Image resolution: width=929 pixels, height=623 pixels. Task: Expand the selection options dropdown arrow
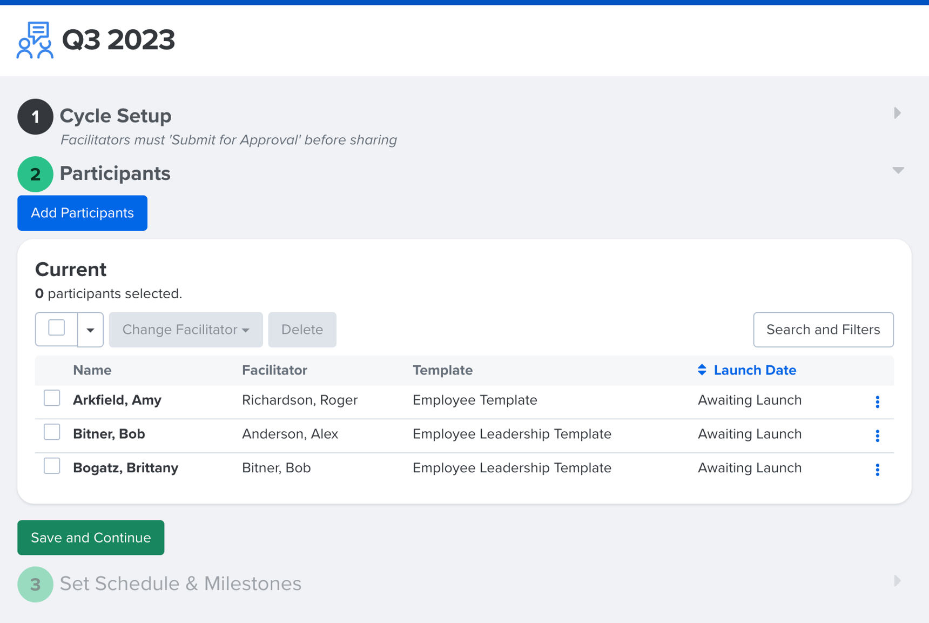click(90, 330)
